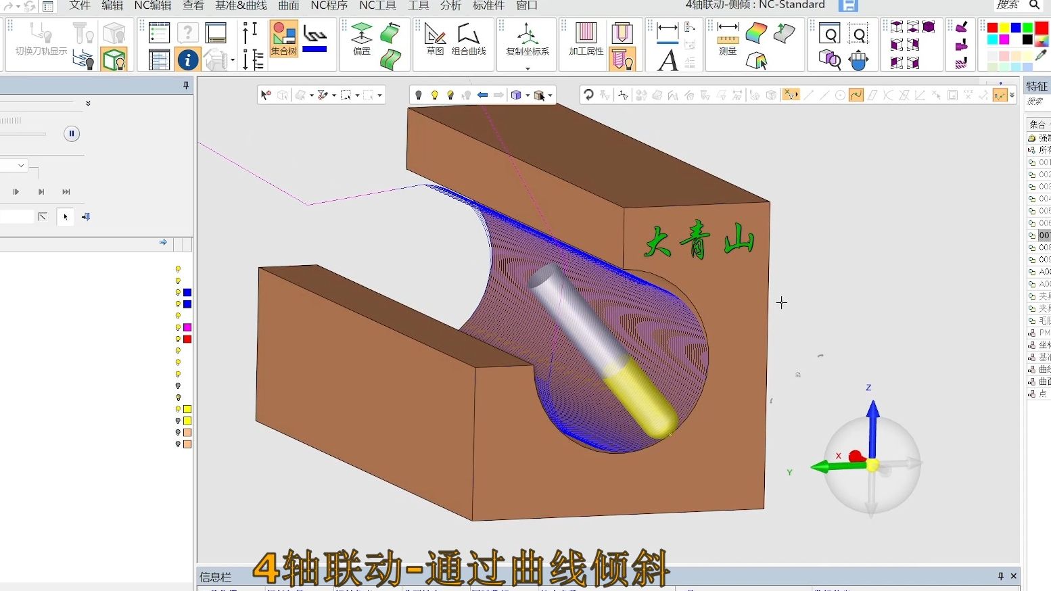Select the 测量 measure tool
Viewport: 1051px width, 591px height.
(x=728, y=39)
